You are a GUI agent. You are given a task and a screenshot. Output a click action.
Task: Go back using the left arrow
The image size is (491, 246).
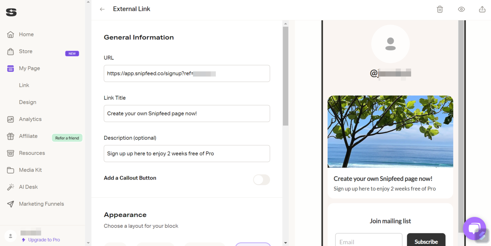pyautogui.click(x=102, y=9)
